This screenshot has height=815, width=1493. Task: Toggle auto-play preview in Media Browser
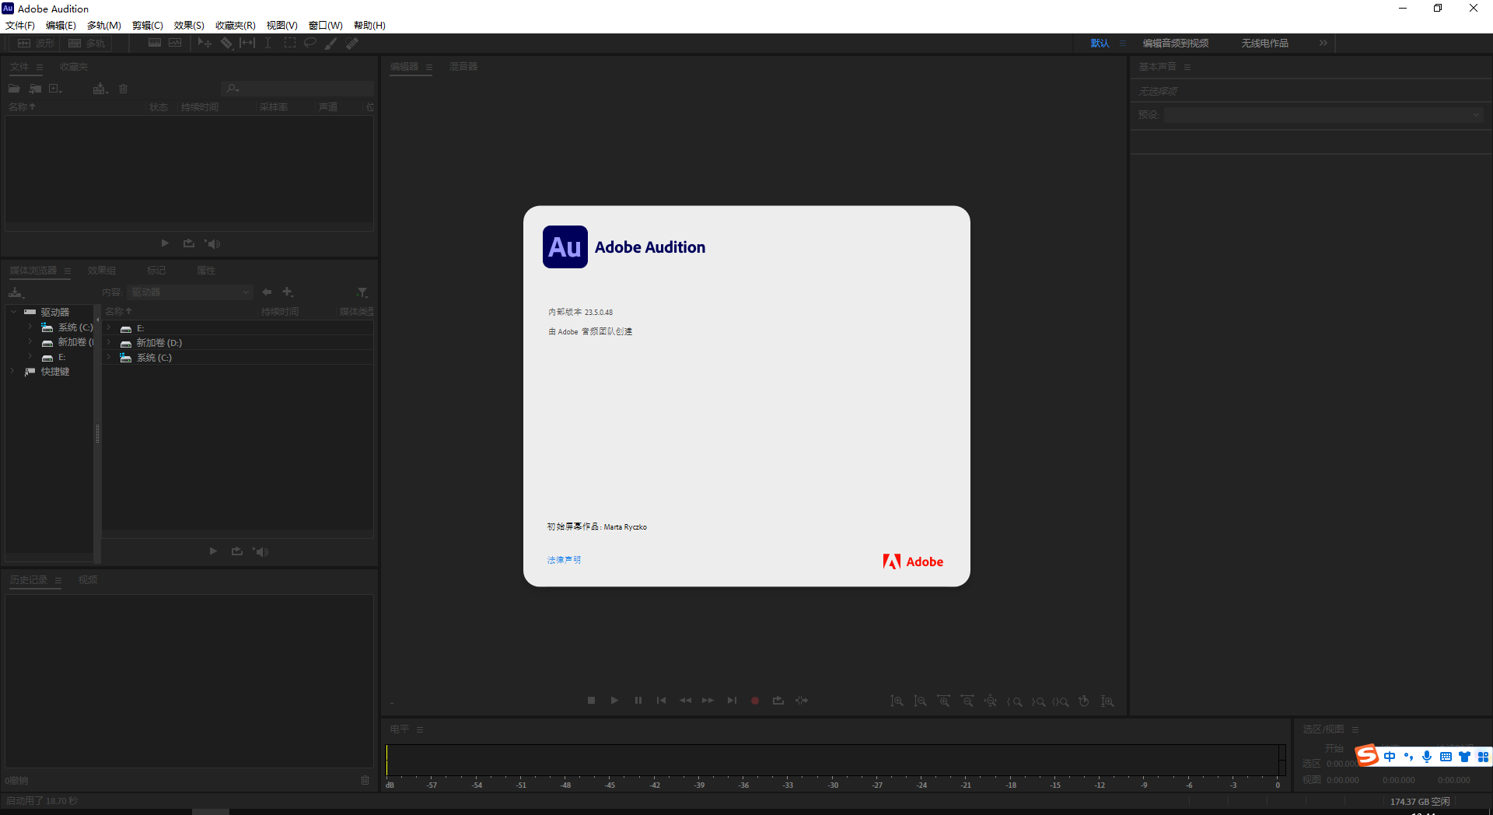260,551
